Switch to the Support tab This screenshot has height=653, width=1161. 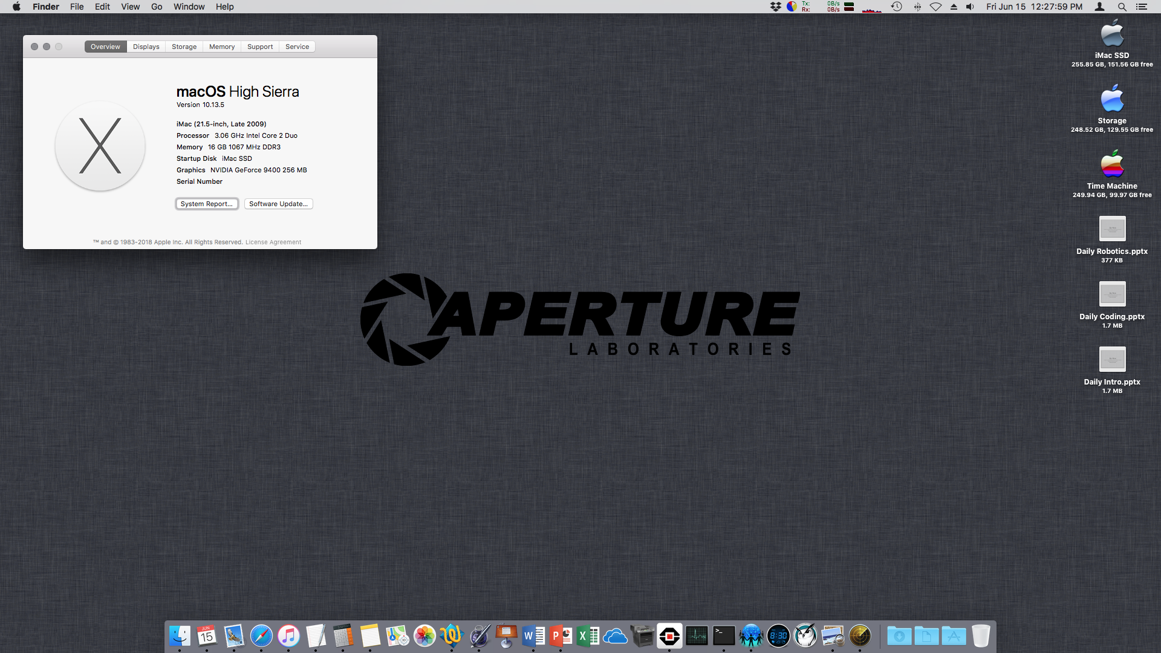click(260, 47)
